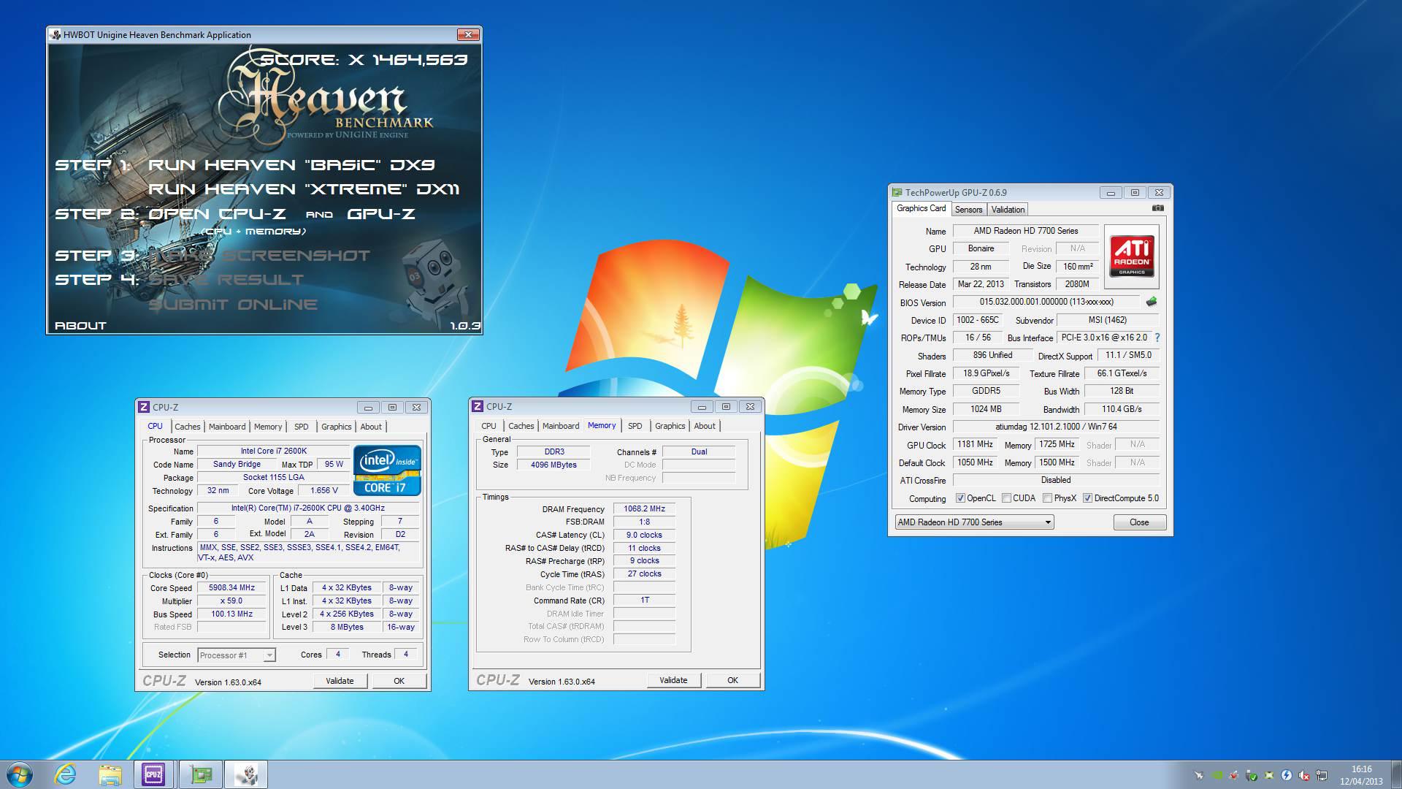Open Mainboard tab in CPU-Z CPU window
The width and height of the screenshot is (1402, 789).
tap(227, 427)
